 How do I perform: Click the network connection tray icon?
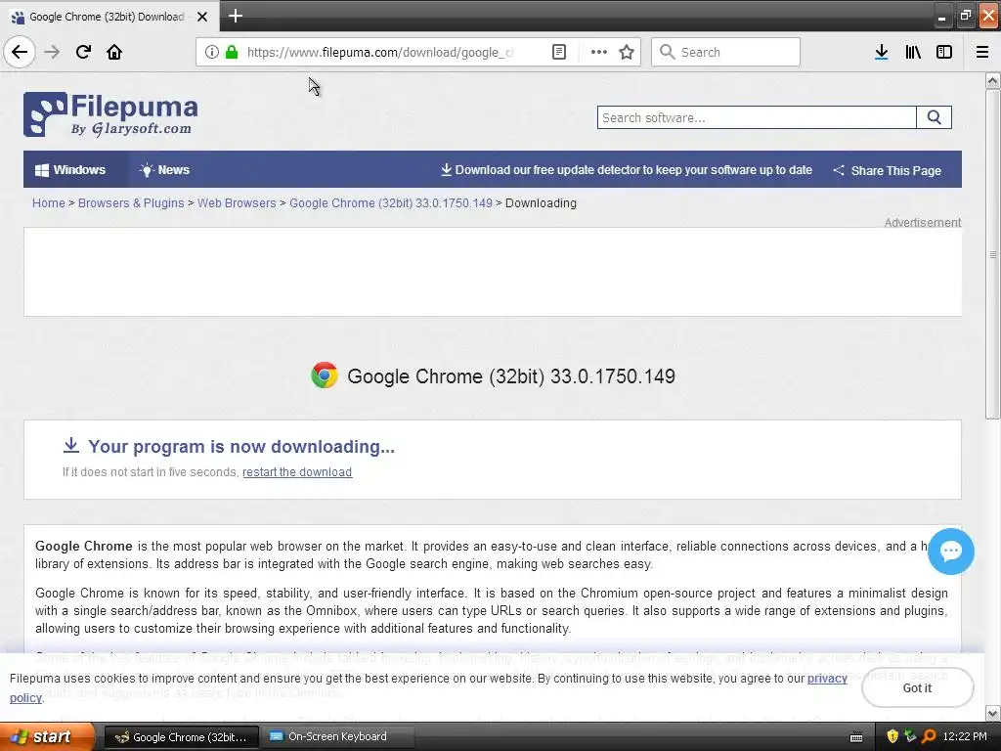coord(910,736)
